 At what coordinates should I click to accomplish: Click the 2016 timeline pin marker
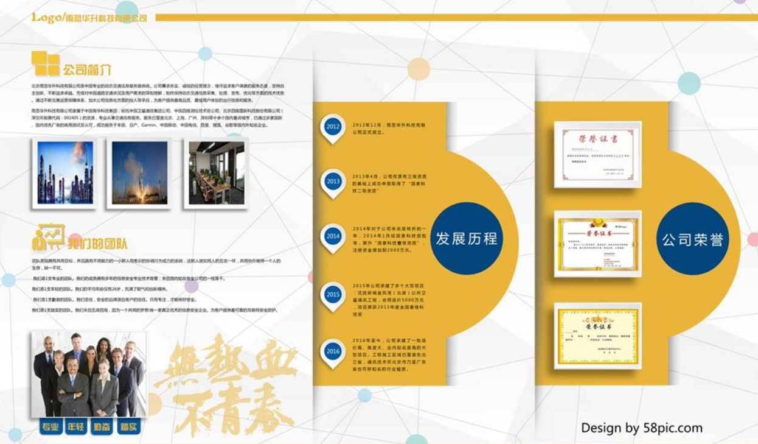(x=332, y=351)
